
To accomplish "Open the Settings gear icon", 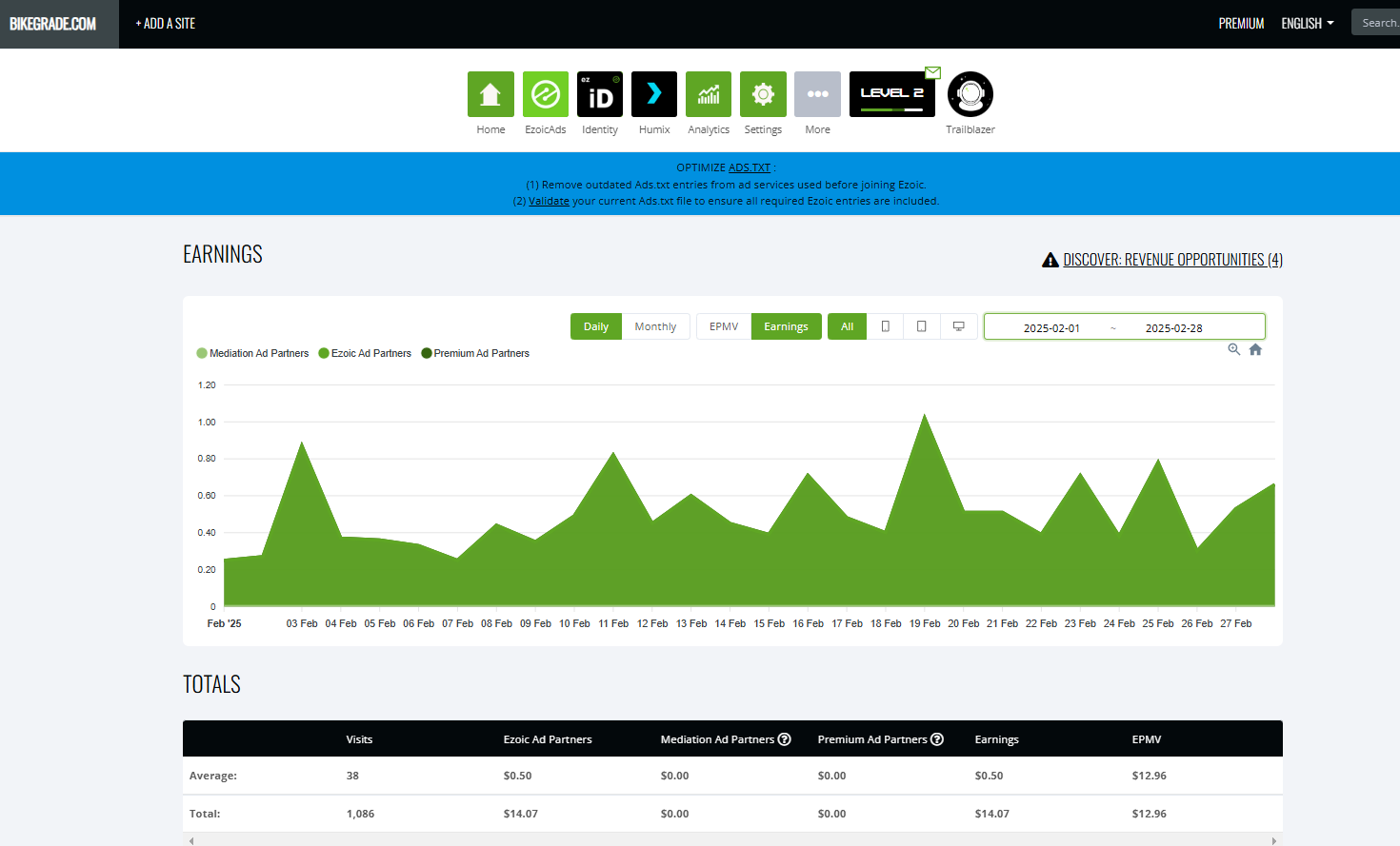I will [x=763, y=94].
